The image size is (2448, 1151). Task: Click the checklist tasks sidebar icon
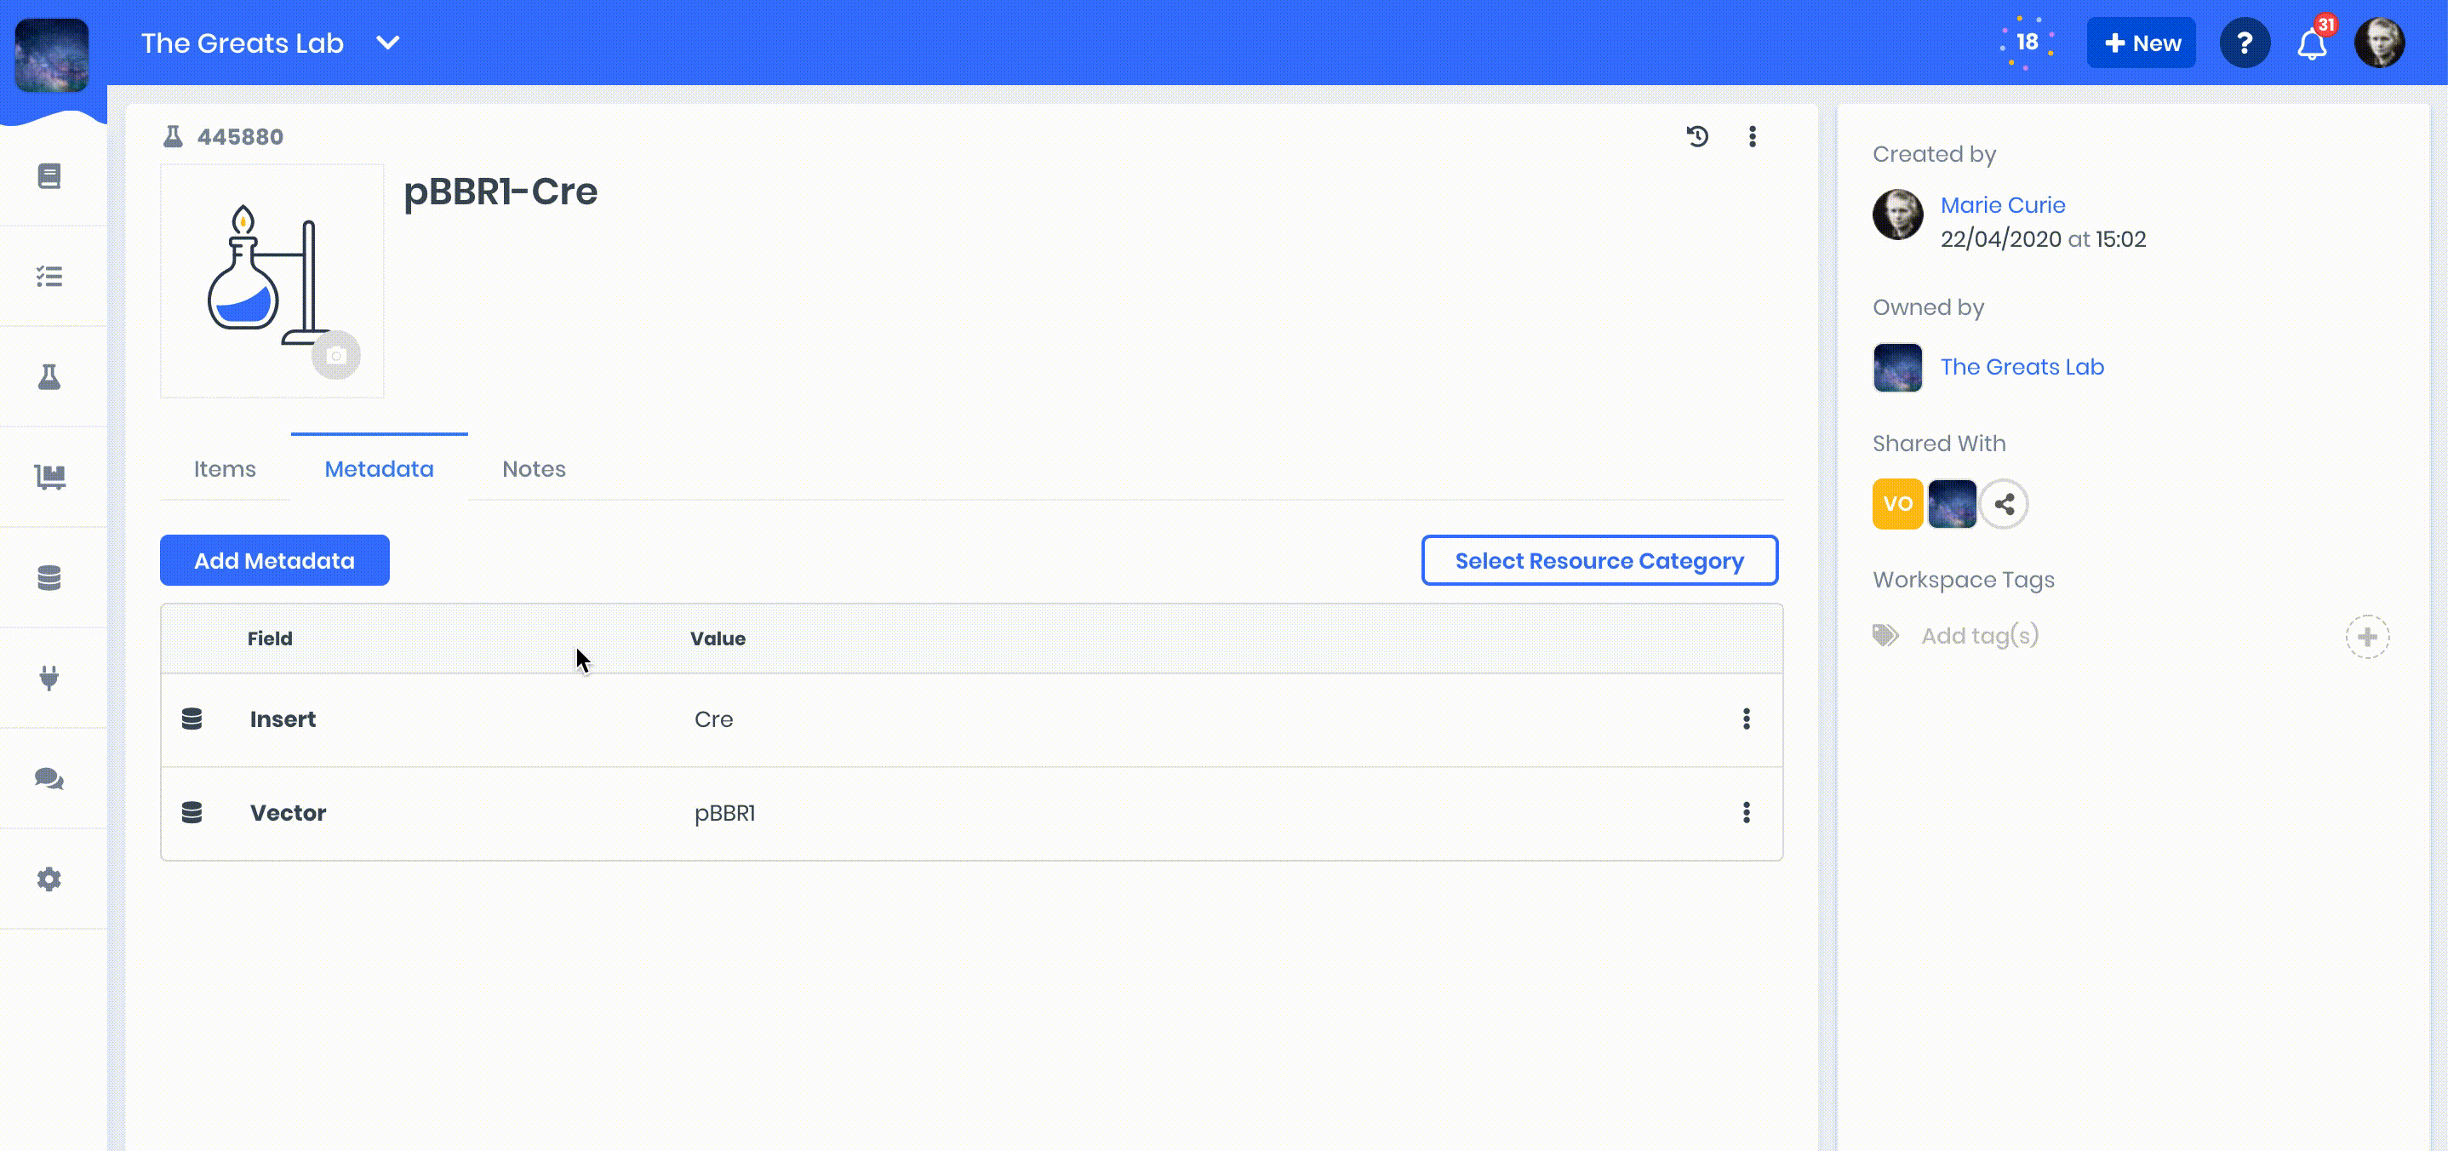tap(49, 277)
